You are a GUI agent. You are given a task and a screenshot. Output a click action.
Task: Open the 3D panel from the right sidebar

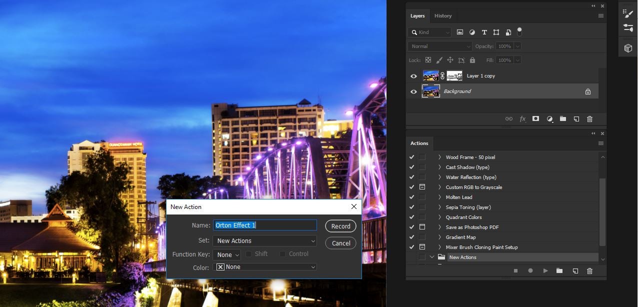627,47
